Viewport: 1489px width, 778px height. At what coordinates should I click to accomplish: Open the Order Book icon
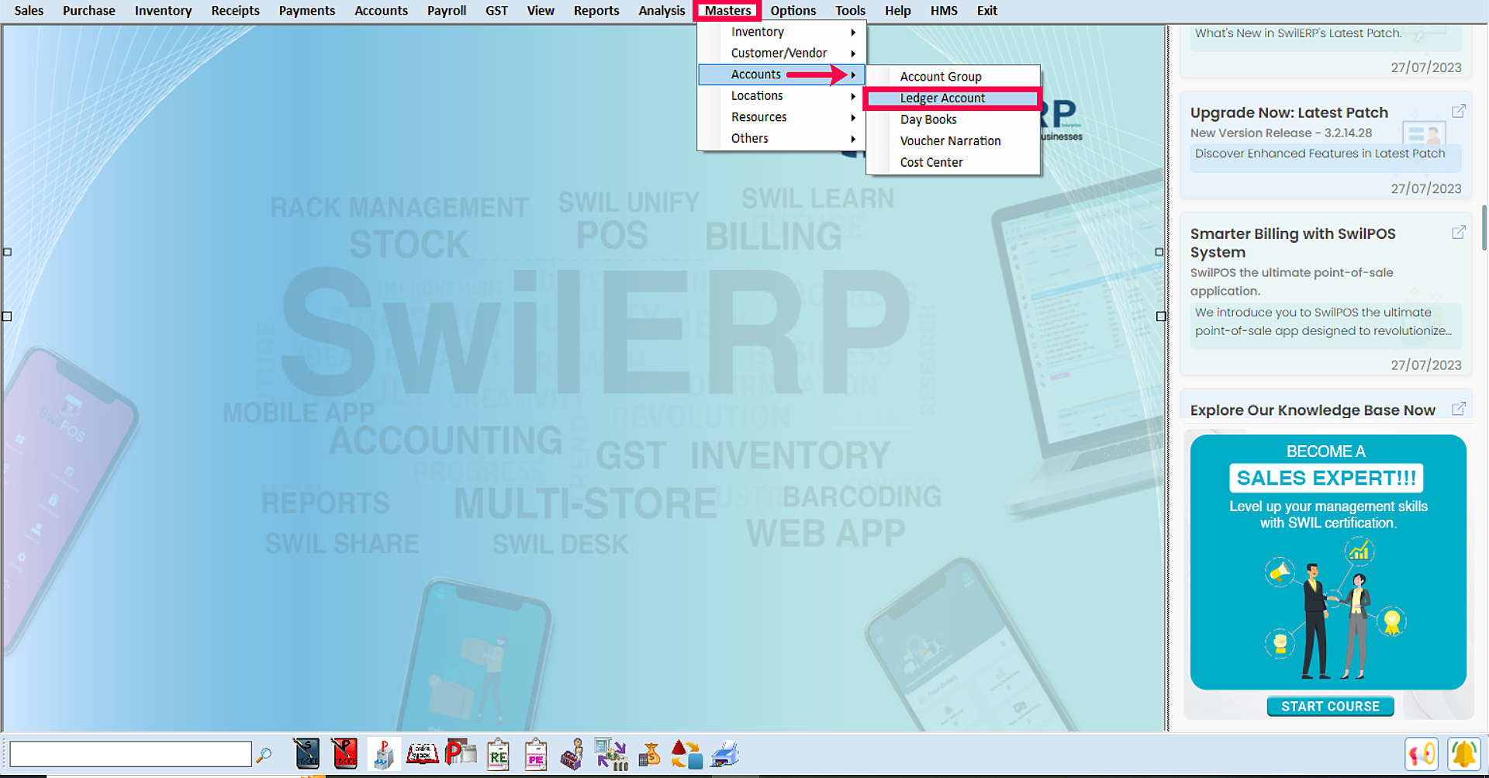click(423, 754)
